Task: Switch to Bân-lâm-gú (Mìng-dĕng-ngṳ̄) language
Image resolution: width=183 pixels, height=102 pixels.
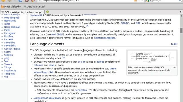Action: [12, 18]
